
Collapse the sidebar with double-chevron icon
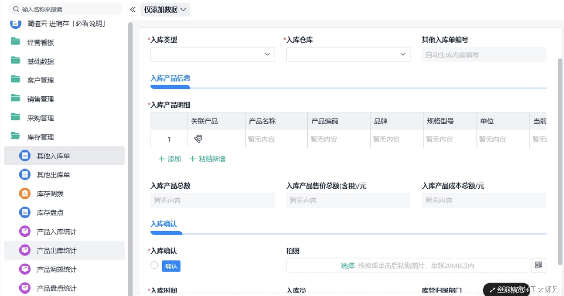[x=133, y=10]
